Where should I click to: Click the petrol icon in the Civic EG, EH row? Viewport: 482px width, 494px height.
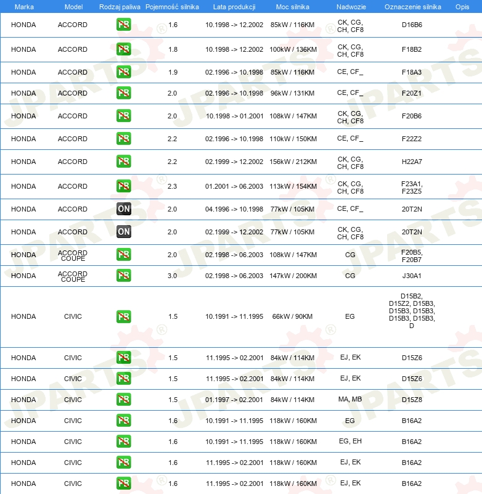(123, 442)
